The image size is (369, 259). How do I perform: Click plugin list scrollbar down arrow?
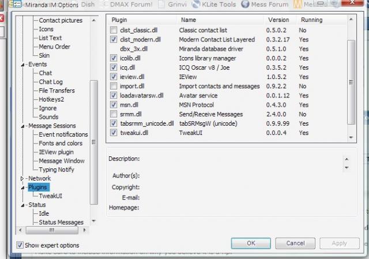(351, 137)
